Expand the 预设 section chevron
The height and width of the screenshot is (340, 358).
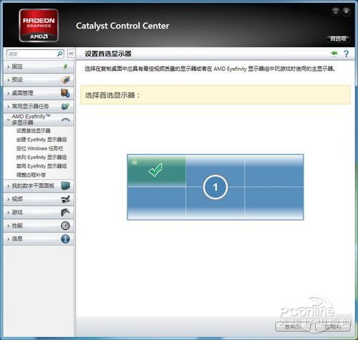tap(9, 80)
